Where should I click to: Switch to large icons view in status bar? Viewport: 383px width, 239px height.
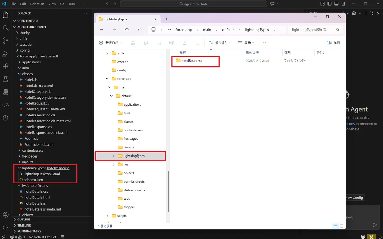tap(342, 226)
